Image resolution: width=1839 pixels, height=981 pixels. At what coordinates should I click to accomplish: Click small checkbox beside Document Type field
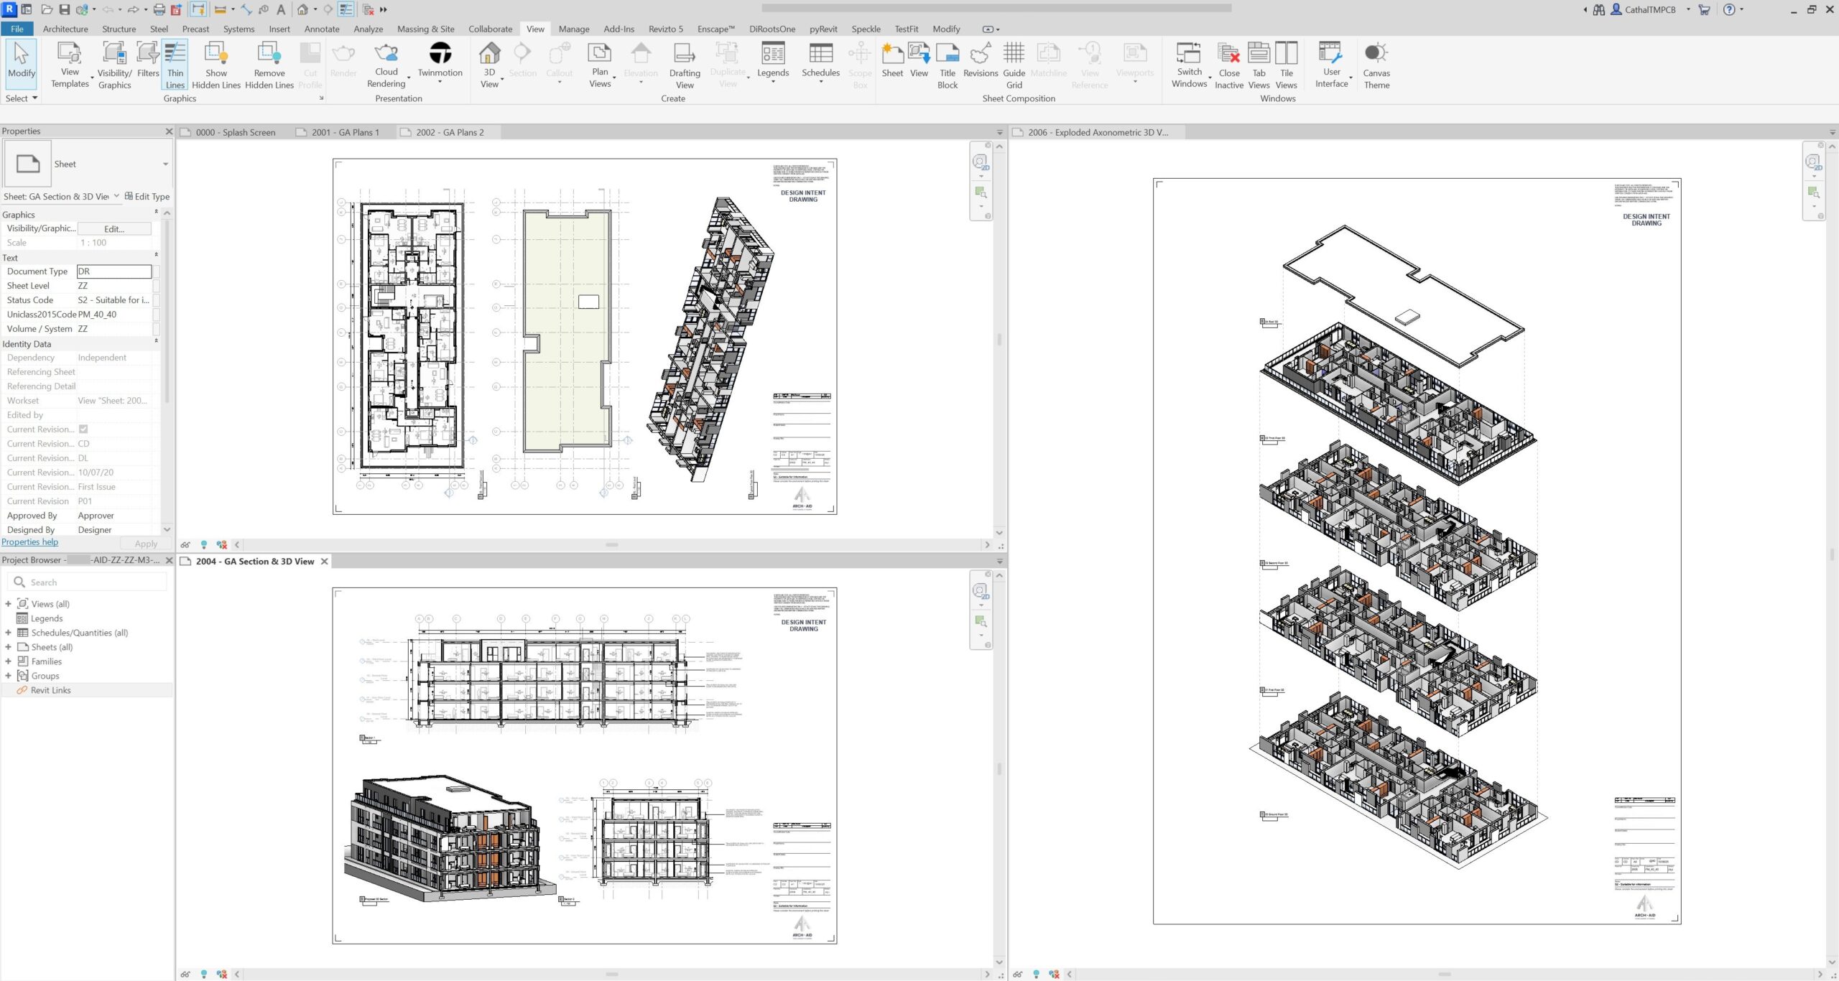click(157, 271)
